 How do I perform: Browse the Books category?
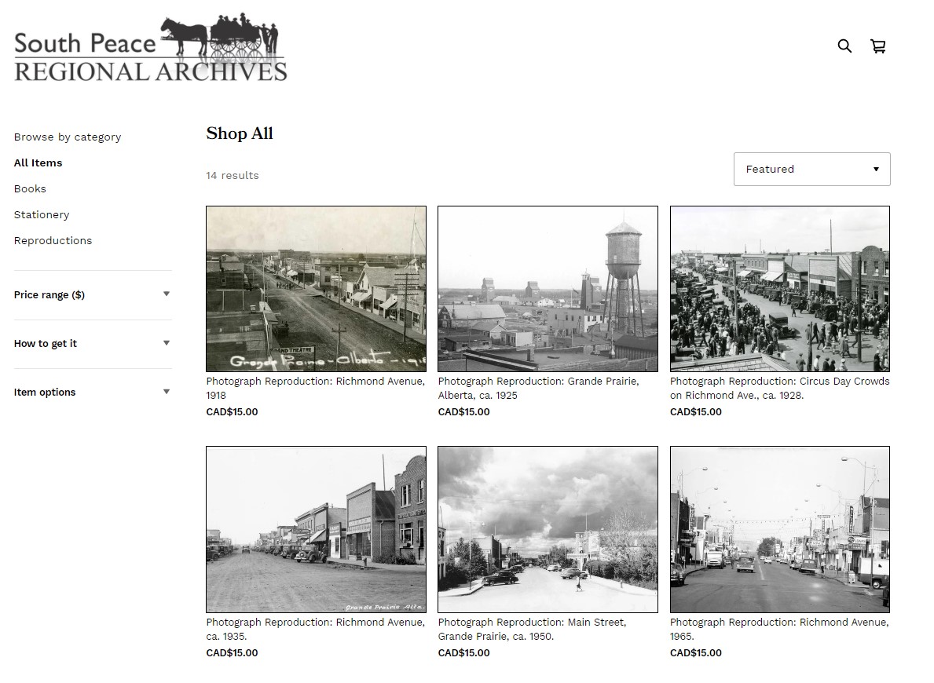tap(30, 189)
